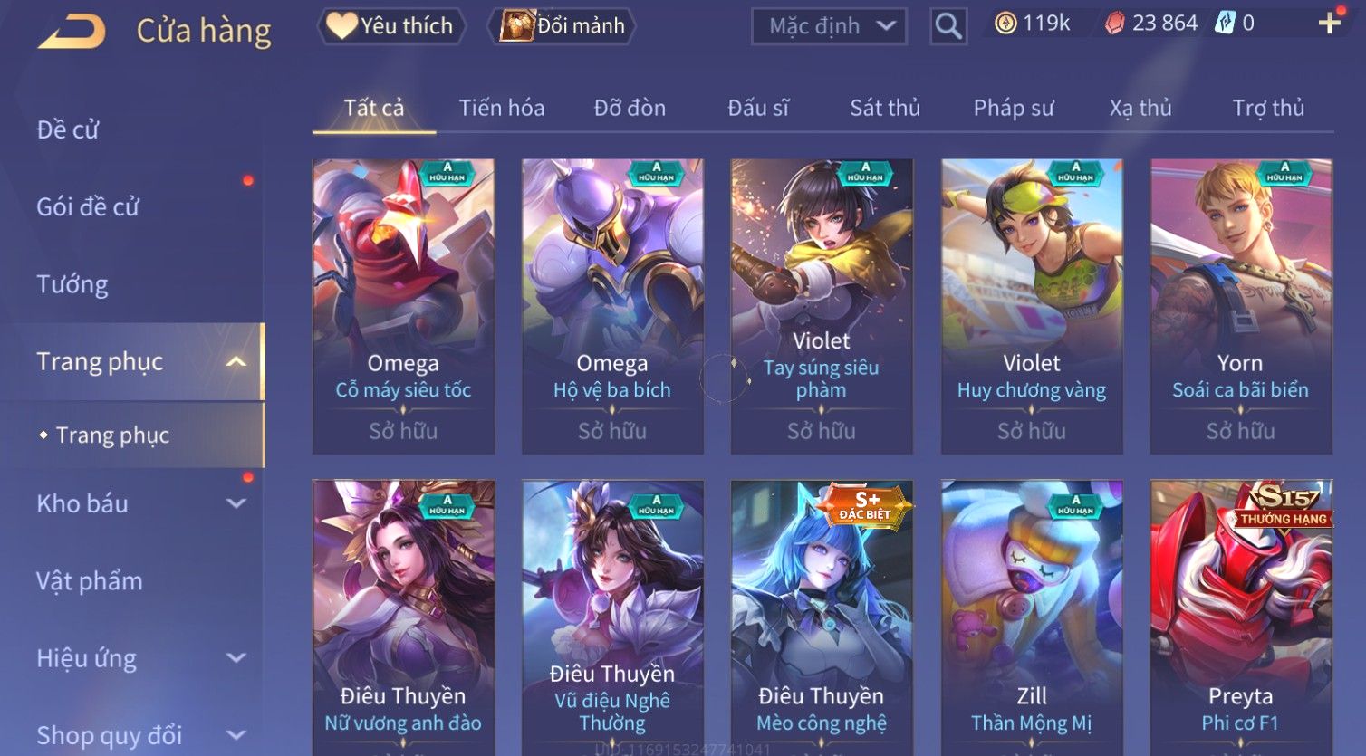Tap the back arrow icon
The image size is (1366, 756).
pyautogui.click(x=72, y=31)
